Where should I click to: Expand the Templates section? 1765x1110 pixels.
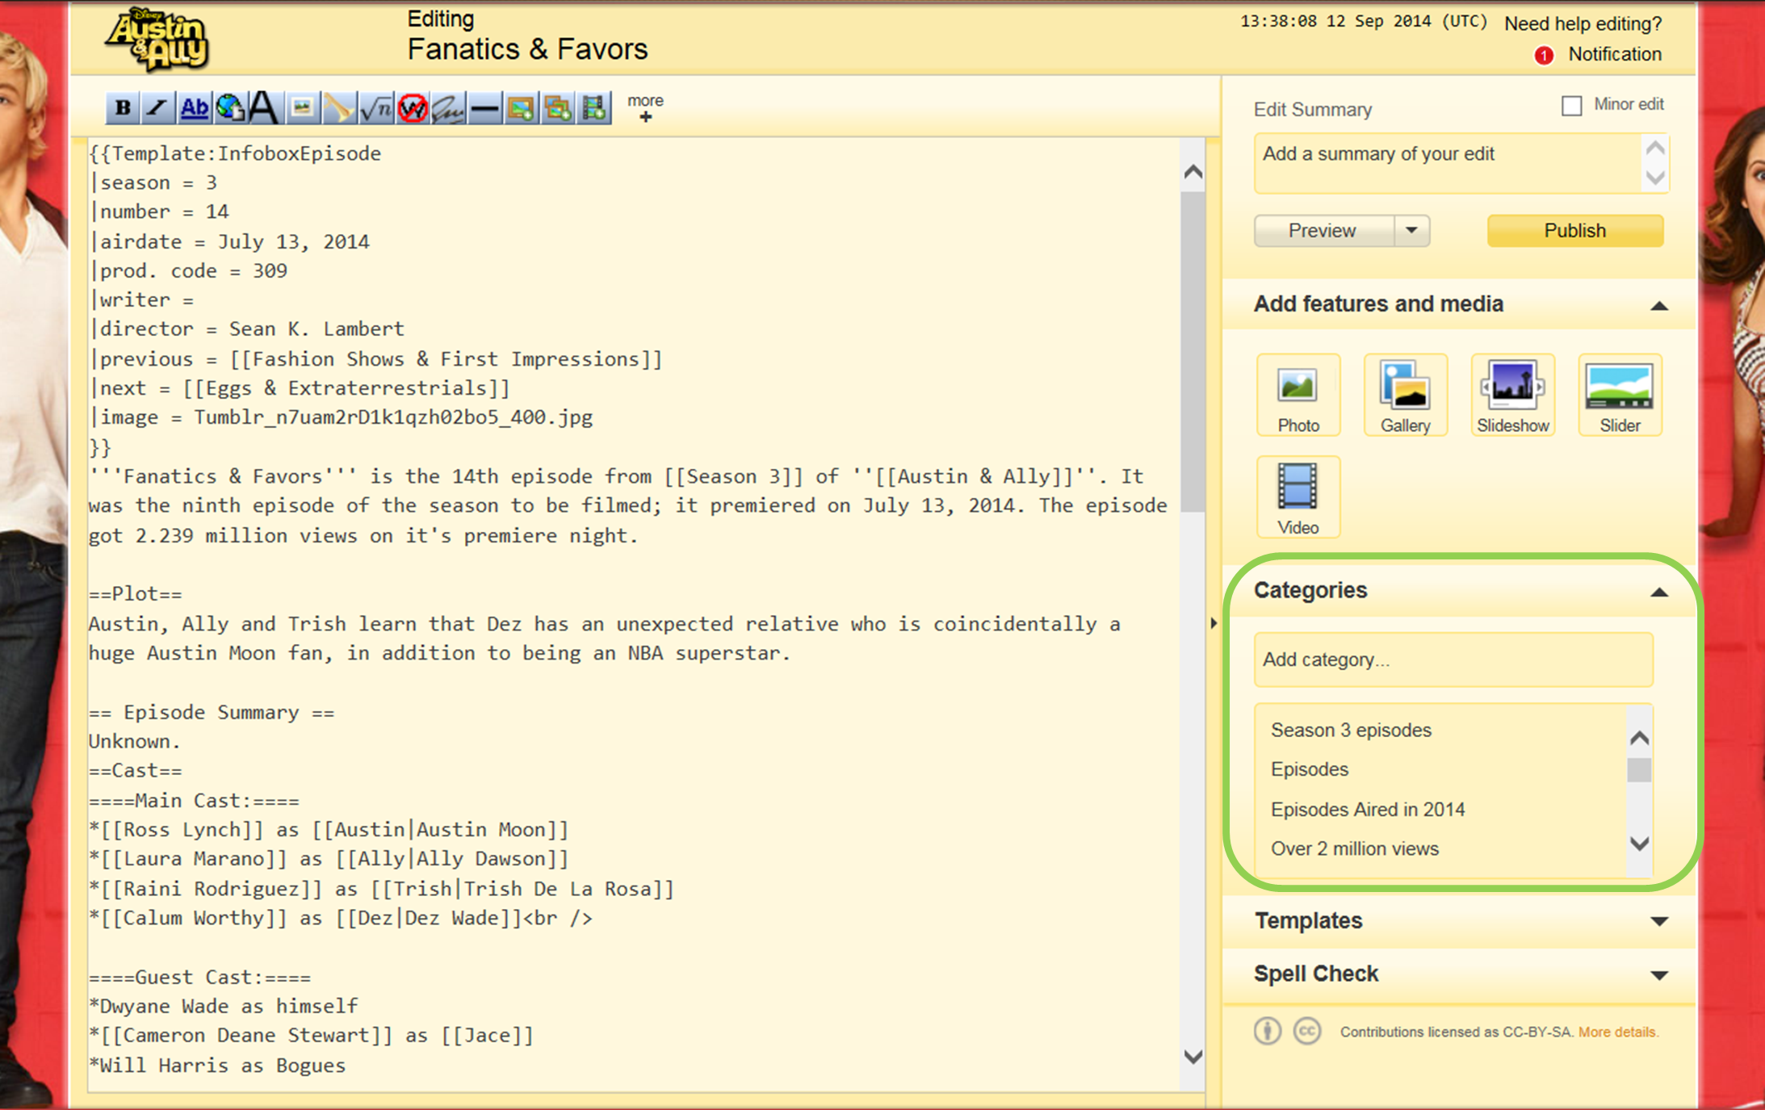1658,921
